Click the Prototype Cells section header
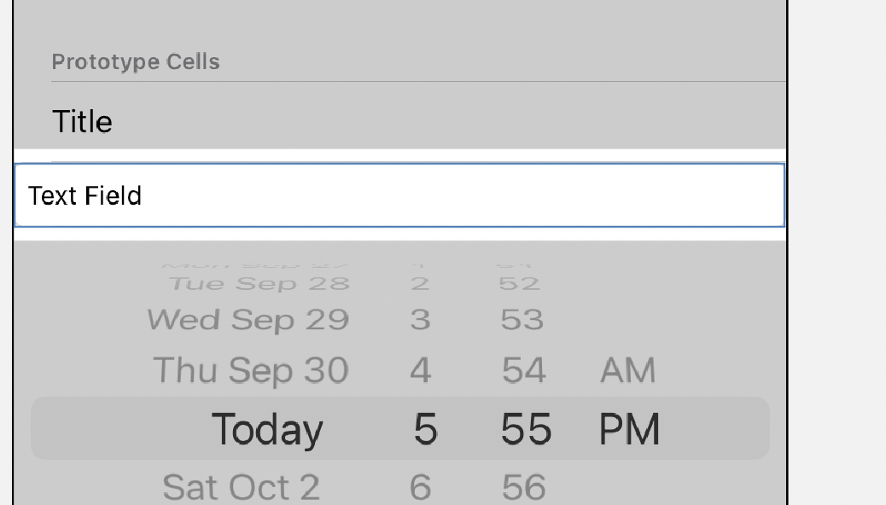 pyautogui.click(x=136, y=62)
